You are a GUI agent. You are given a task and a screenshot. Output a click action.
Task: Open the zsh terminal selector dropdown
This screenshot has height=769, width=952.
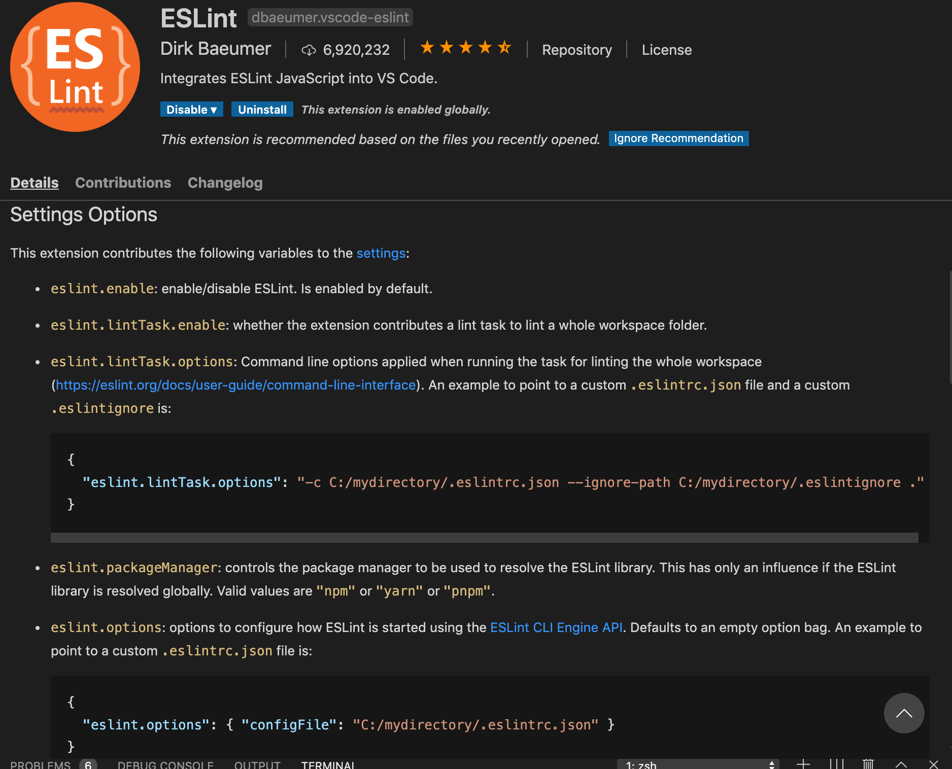click(x=698, y=764)
